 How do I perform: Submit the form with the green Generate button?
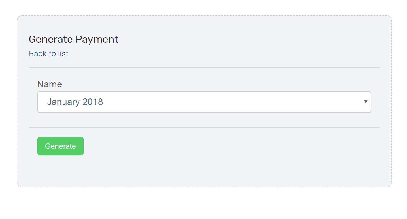tap(60, 146)
